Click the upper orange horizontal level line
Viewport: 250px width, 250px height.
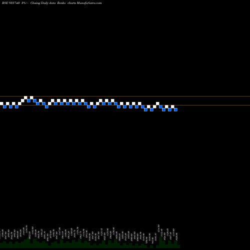coord(125,96)
